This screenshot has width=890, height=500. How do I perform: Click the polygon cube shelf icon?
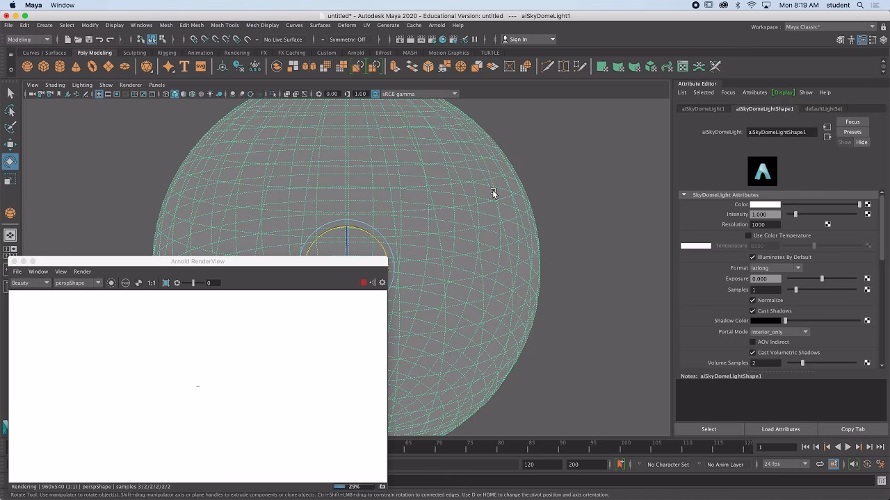(43, 67)
